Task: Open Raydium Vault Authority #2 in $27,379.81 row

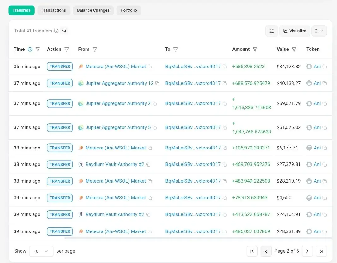Action: 115,164
